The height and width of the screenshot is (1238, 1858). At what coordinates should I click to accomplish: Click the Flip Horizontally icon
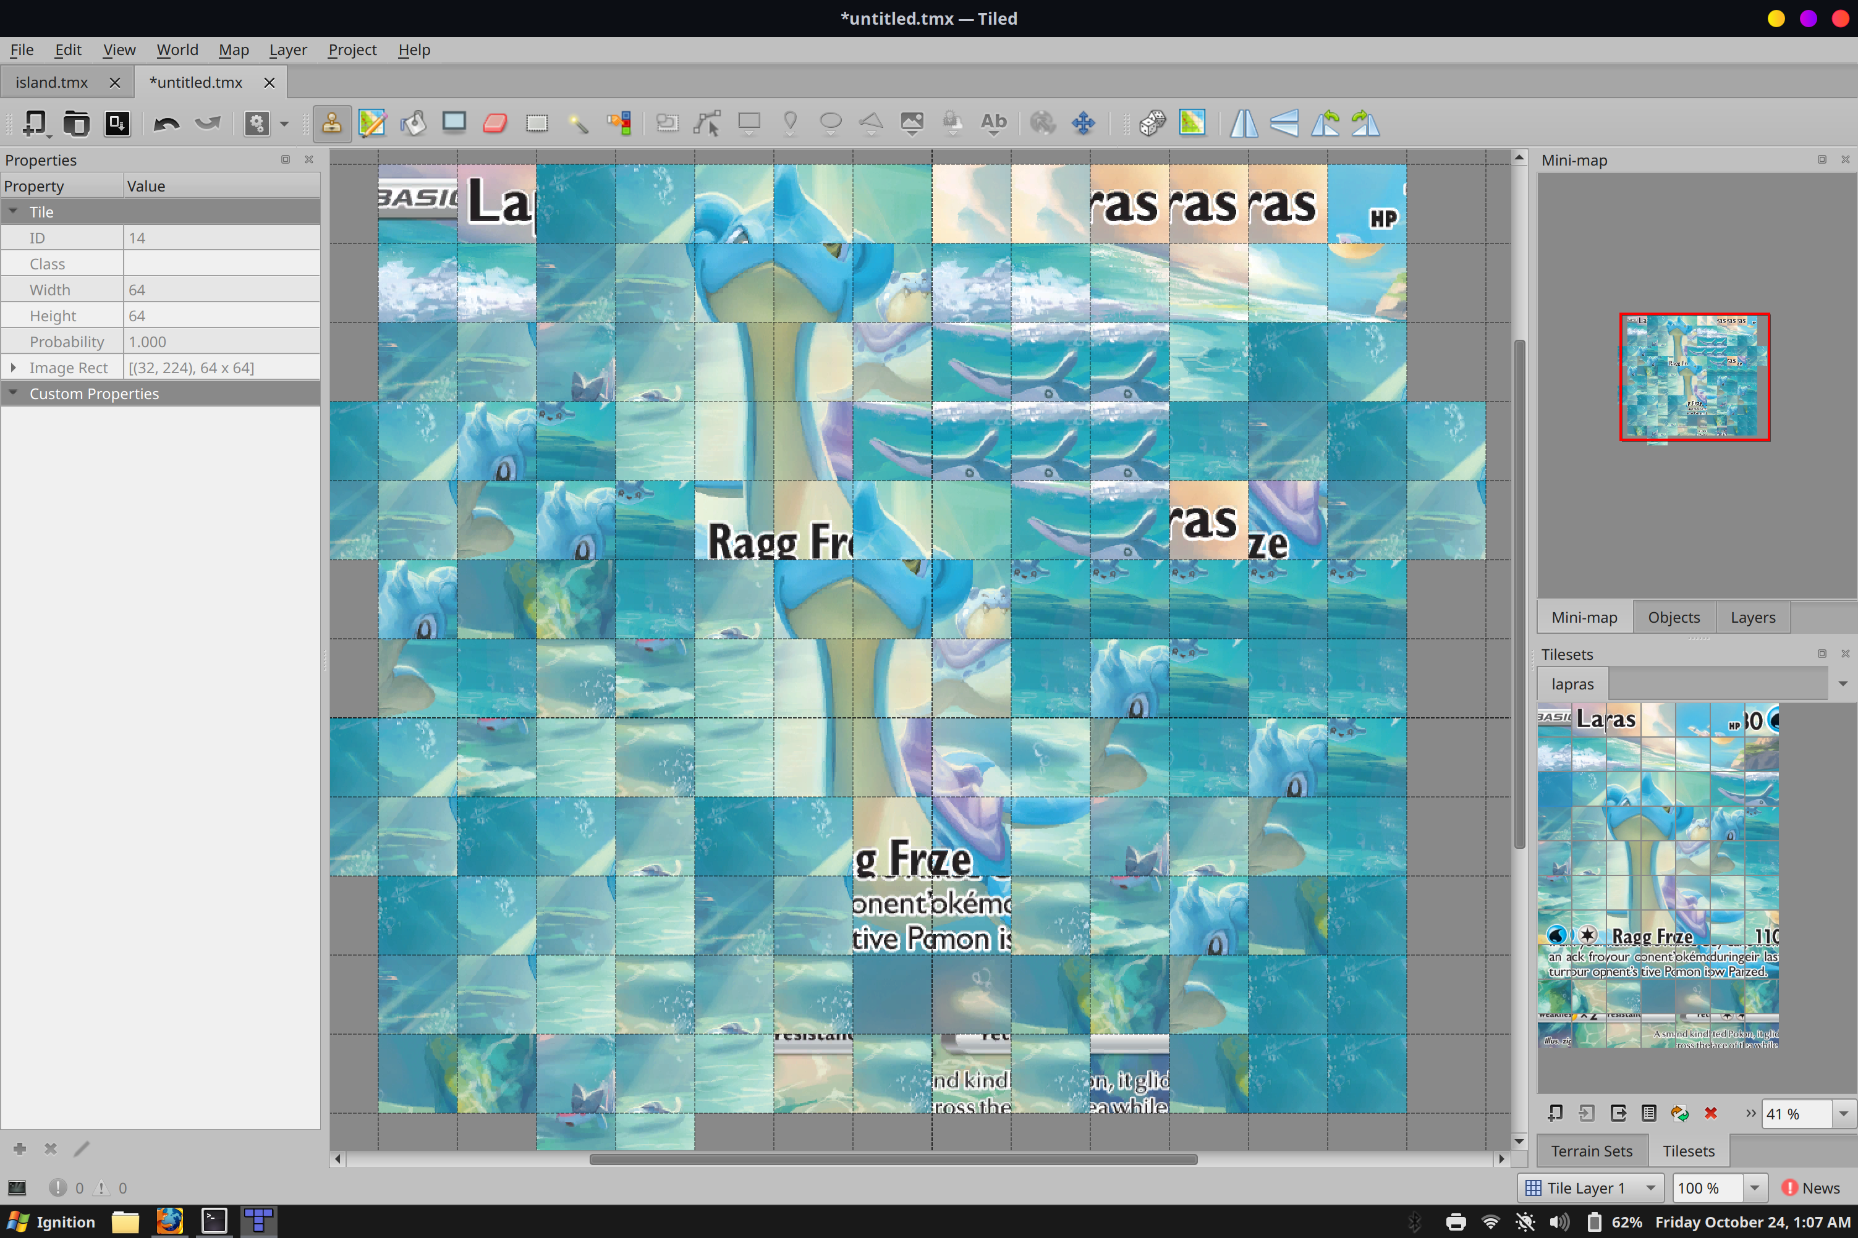click(1244, 123)
